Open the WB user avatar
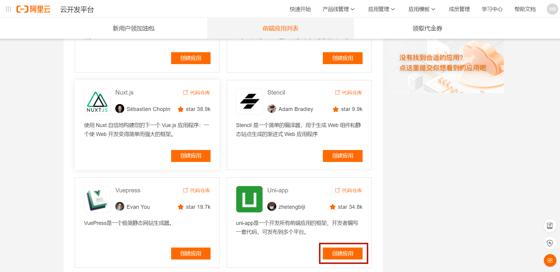 [552, 9]
